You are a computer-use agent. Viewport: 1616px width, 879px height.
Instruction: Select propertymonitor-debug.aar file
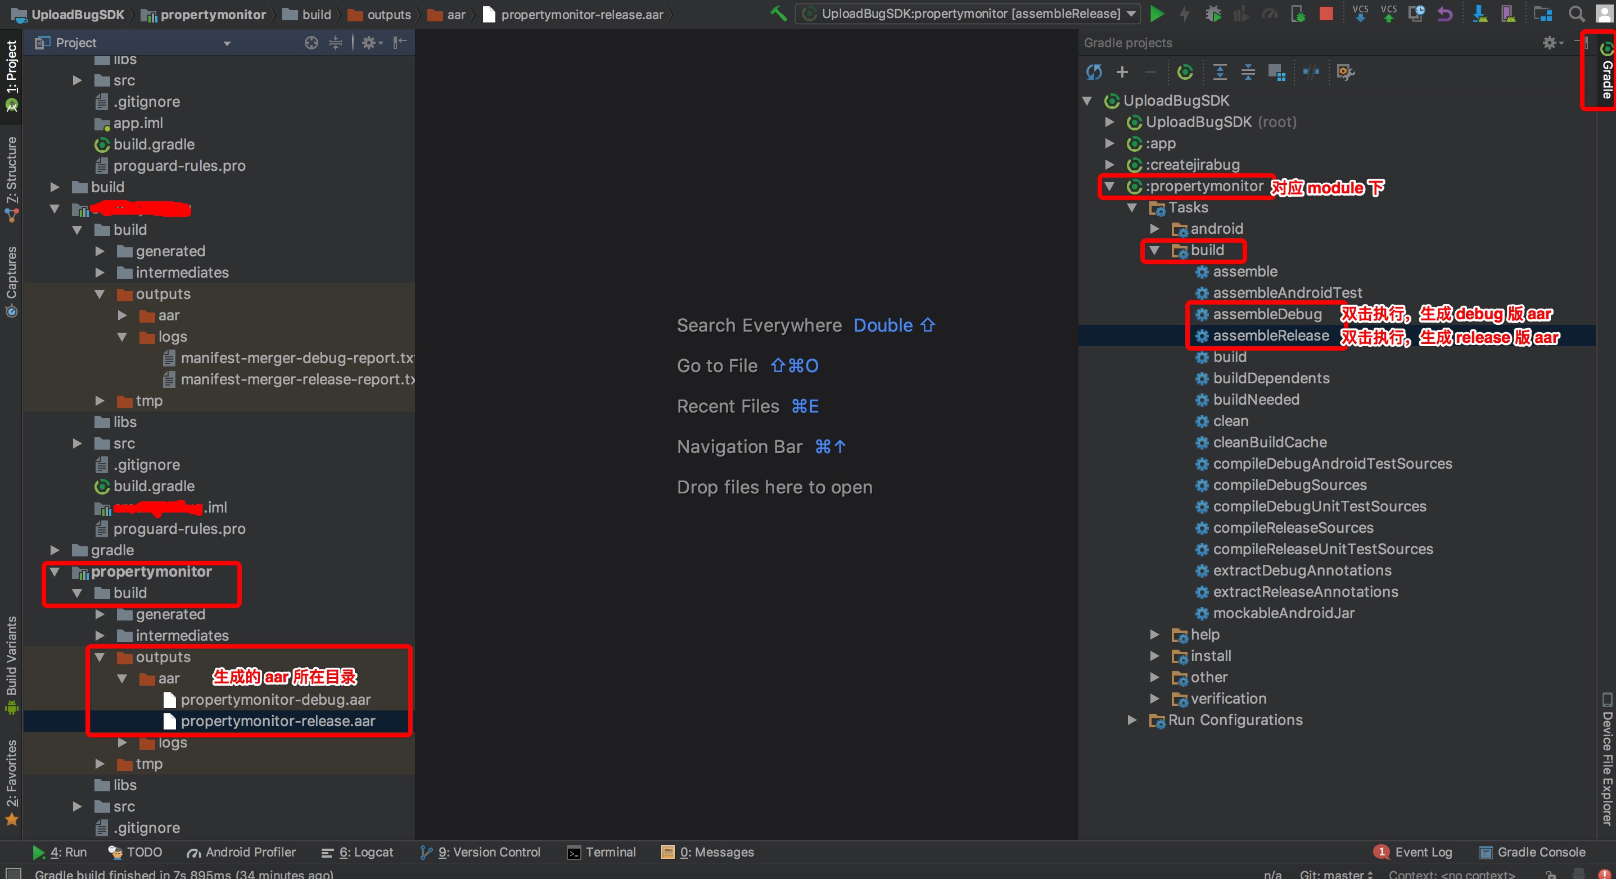click(x=276, y=700)
